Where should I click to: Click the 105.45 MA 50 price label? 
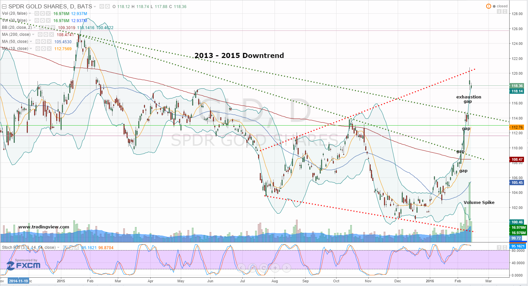517,183
